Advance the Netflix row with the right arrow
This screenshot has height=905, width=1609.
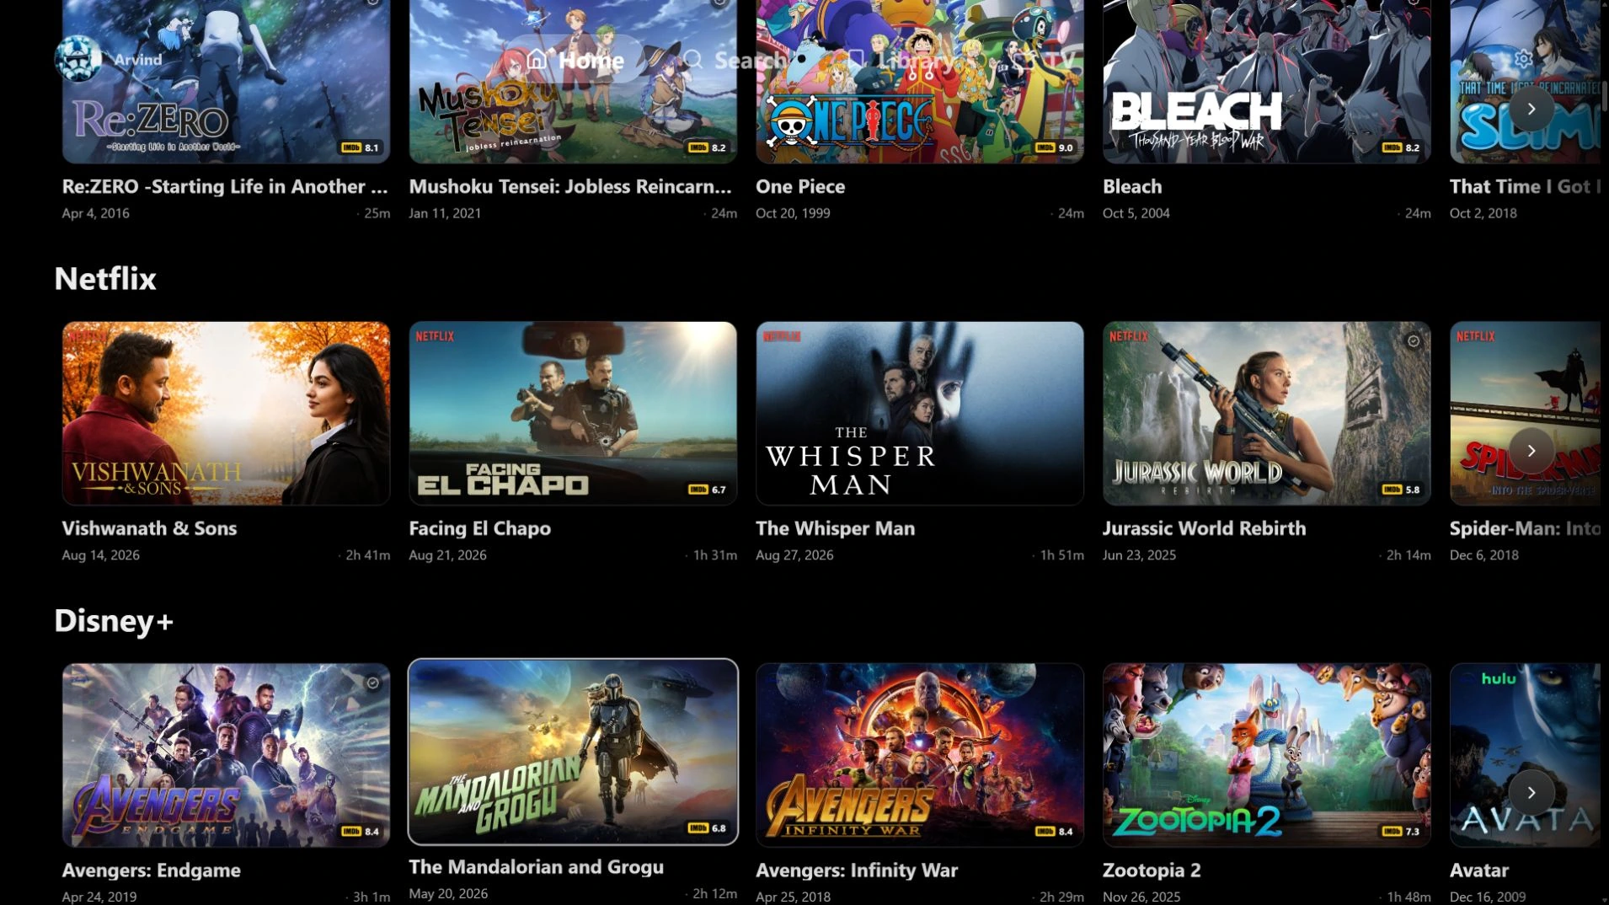point(1531,451)
